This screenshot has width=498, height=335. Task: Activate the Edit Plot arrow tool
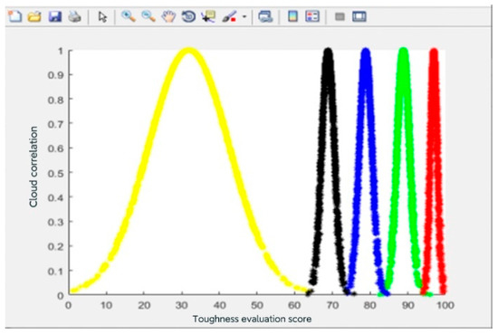102,16
